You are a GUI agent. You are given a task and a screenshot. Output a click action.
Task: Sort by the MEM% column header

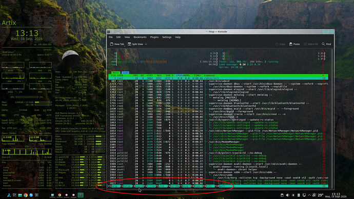[186, 75]
